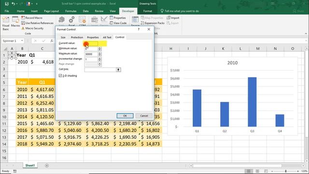The height and width of the screenshot is (174, 309).
Task: Switch to the Review tab
Action: (x=99, y=11)
